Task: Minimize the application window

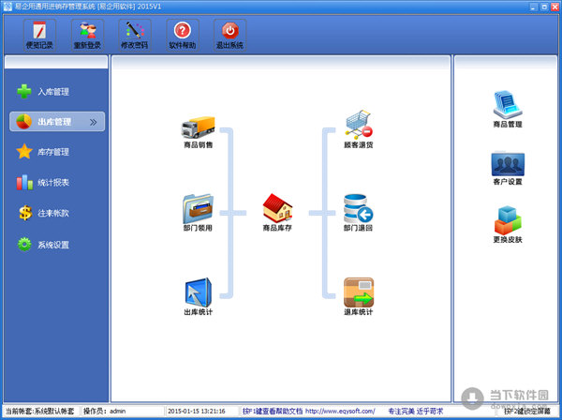Action: (x=533, y=7)
